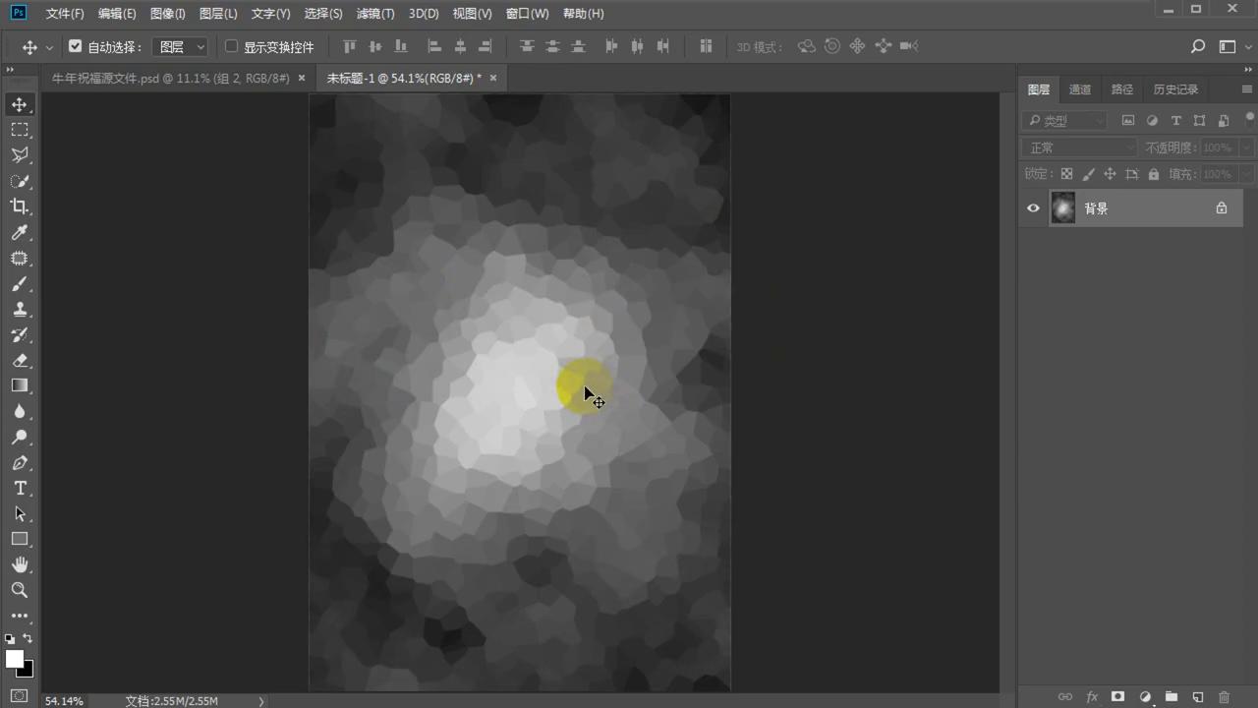The height and width of the screenshot is (708, 1258).
Task: Select the Crop tool
Action: click(20, 206)
